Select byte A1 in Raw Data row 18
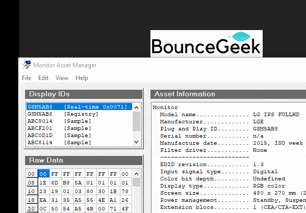Viewport: 306px width, 213px height. (x=113, y=200)
